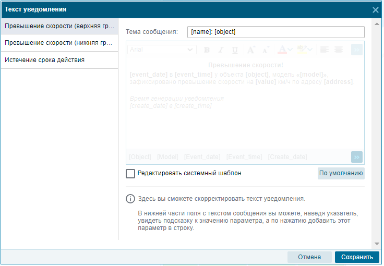This screenshot has height=266, width=384.
Task: Apply the text highlight color icon
Action: [x=302, y=50]
